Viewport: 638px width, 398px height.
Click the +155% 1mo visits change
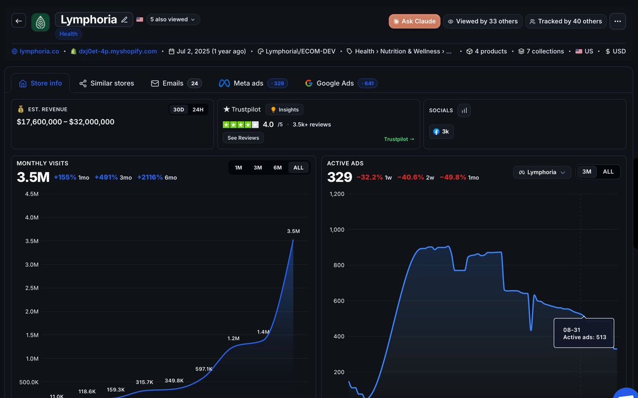tap(71, 177)
